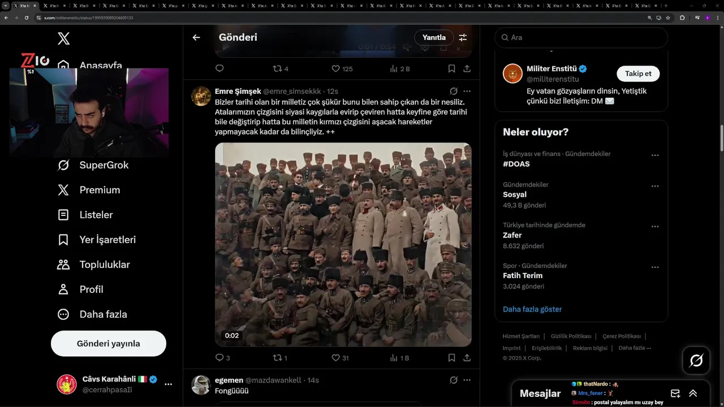Viewport: 724px width, 407px height.
Task: Open options for the #DOAS trend
Action: click(655, 155)
